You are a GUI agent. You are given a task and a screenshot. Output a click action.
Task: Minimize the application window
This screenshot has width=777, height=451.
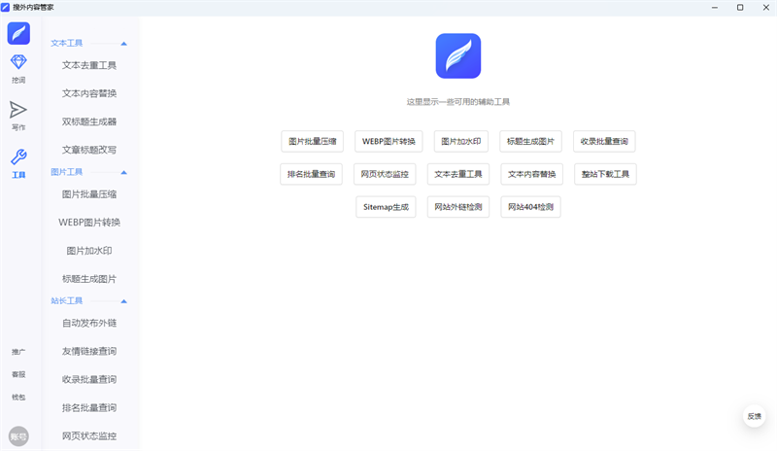[715, 8]
